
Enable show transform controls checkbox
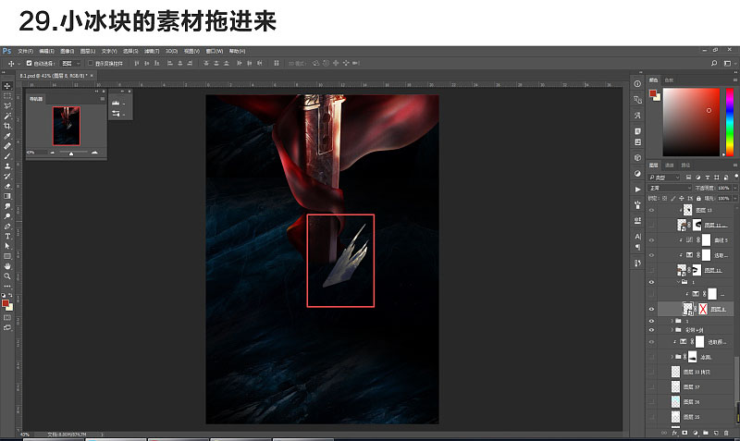tap(90, 63)
